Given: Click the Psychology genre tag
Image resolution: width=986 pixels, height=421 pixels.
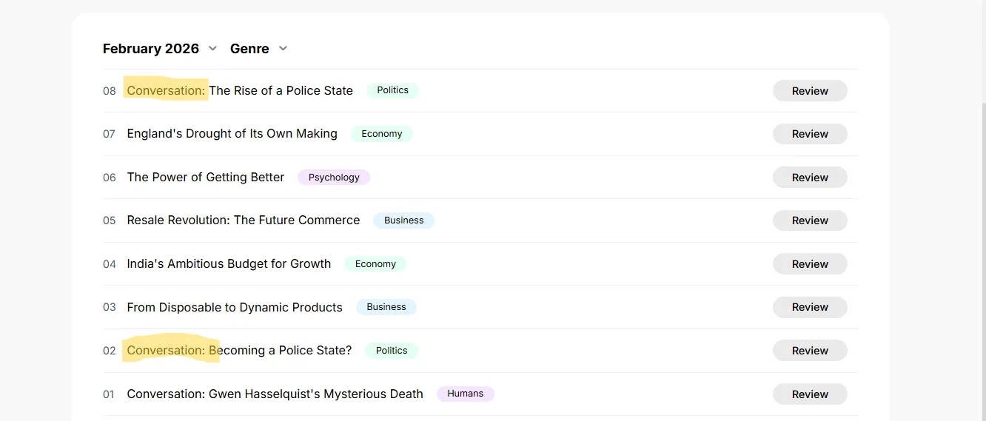Looking at the screenshot, I should (x=334, y=178).
